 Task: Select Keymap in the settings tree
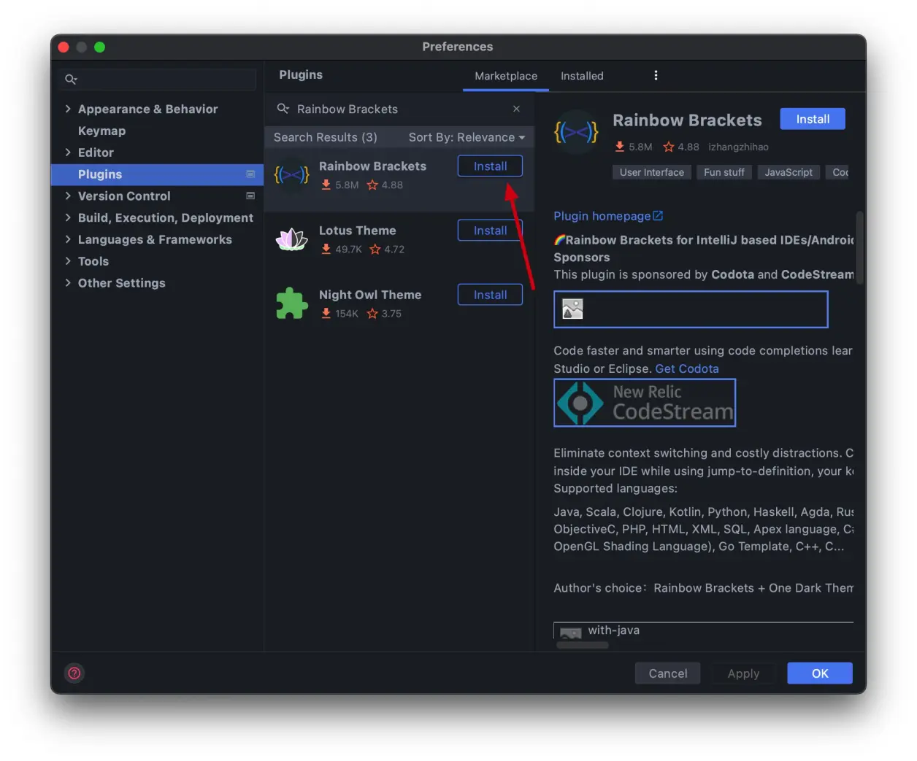101,131
